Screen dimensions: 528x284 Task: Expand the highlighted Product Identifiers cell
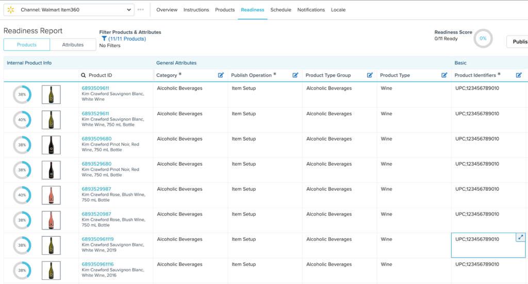tap(520, 237)
